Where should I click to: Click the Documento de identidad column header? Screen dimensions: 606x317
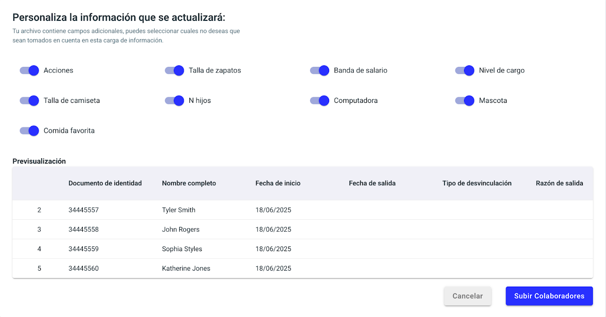pos(105,183)
